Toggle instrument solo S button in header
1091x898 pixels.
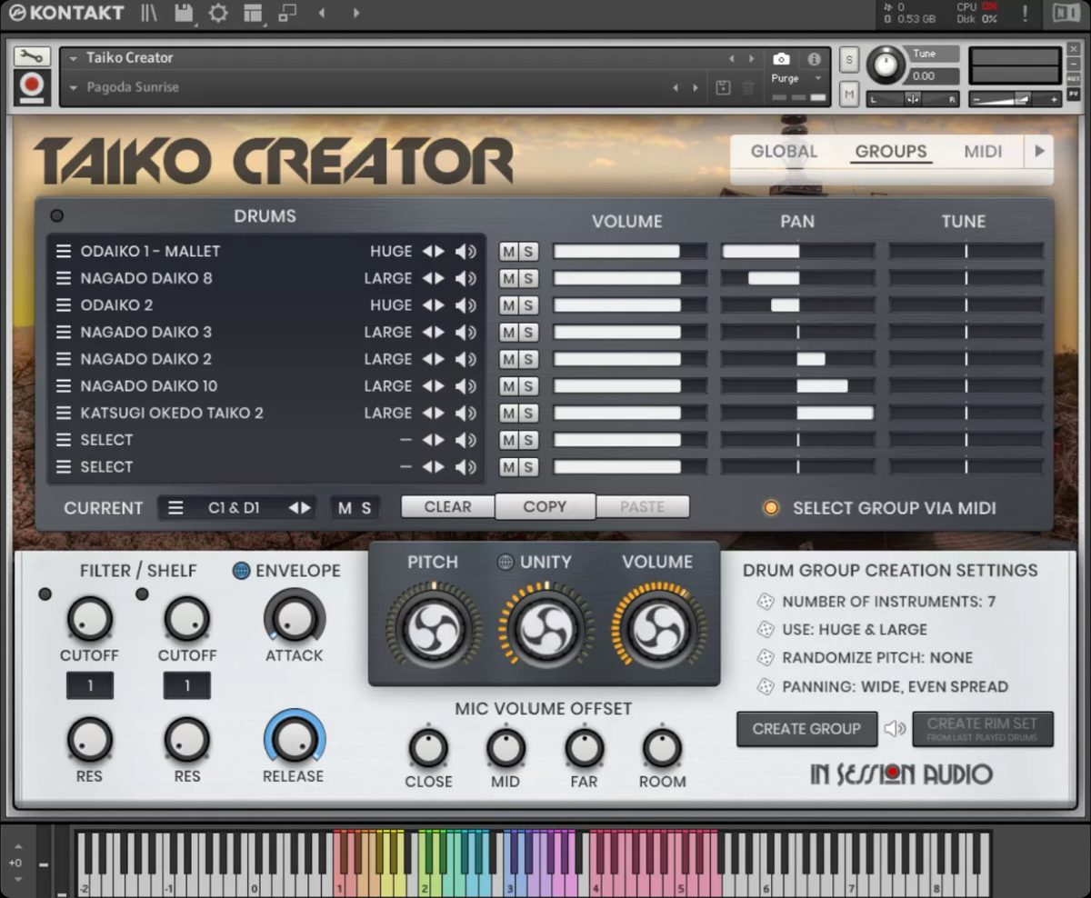tap(849, 61)
